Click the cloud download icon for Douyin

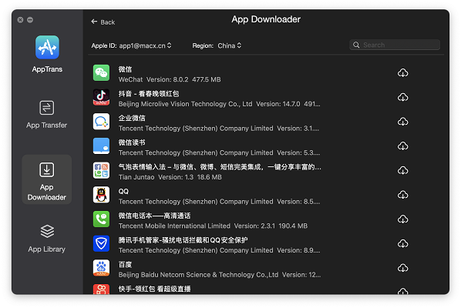click(x=402, y=97)
